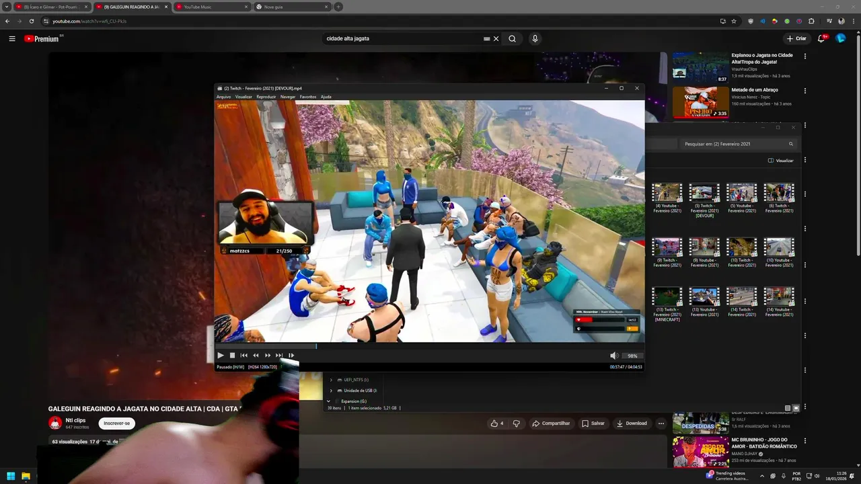Like the video with thumbs up

[x=496, y=424]
